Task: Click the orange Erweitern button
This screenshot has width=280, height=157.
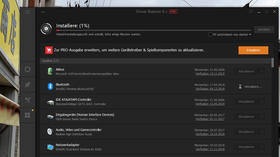Action: pos(253,50)
